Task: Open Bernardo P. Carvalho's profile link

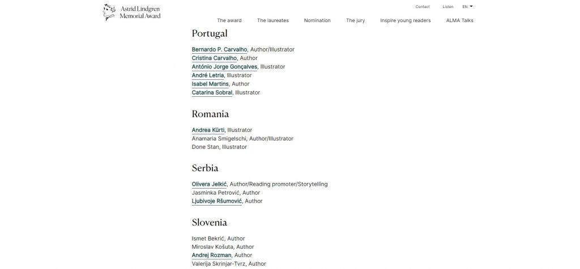Action: coord(219,49)
